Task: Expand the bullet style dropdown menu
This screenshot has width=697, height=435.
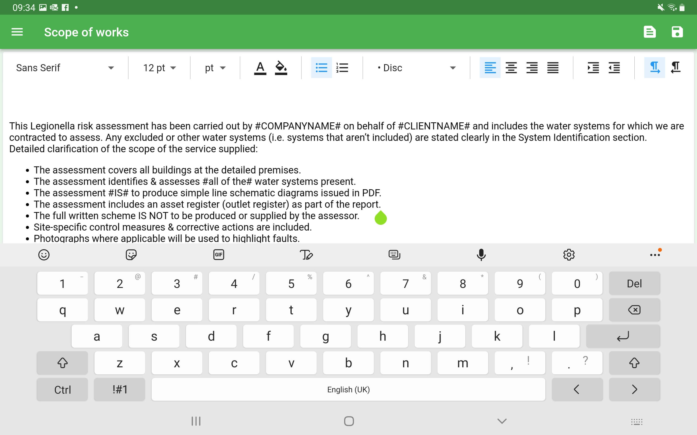Action: [454, 68]
